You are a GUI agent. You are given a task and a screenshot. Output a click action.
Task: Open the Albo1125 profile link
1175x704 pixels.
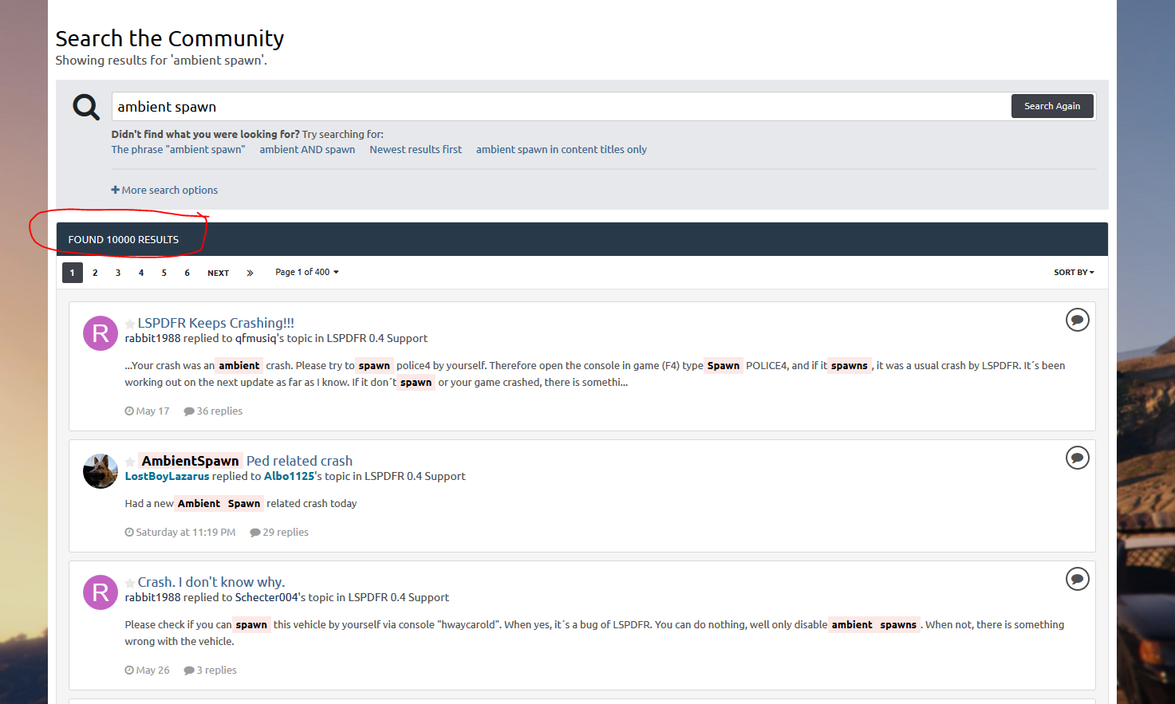coord(289,477)
